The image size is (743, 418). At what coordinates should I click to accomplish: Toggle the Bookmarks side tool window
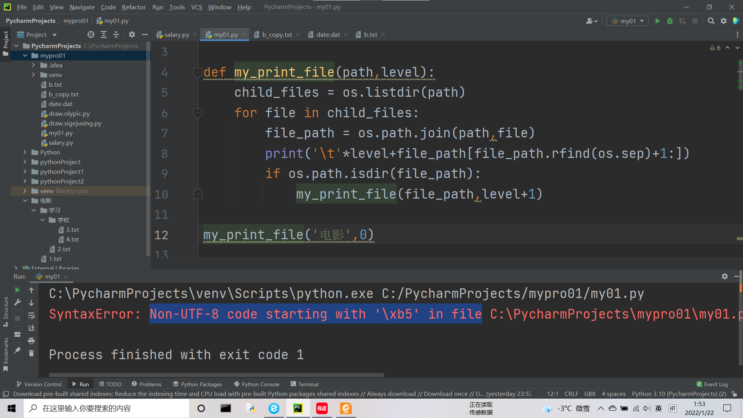coord(5,354)
